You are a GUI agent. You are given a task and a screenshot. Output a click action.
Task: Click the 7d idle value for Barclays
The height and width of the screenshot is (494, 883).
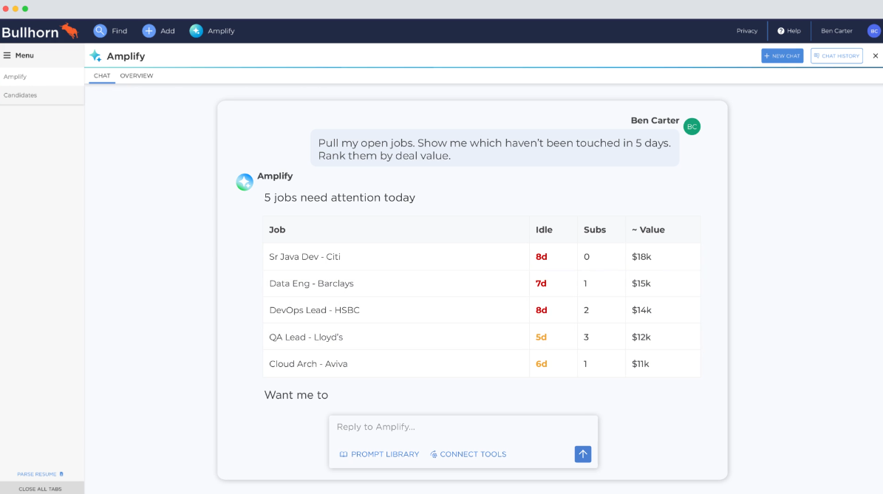point(541,283)
